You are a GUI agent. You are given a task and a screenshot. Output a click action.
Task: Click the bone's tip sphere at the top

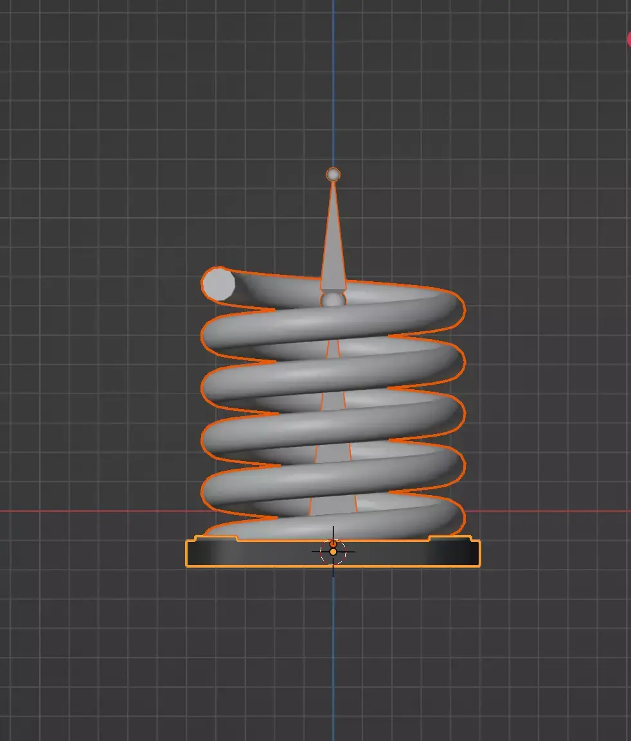333,175
